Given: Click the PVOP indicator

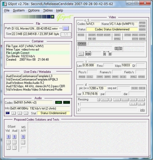Looking at the screenshot, I should click(x=100, y=35).
